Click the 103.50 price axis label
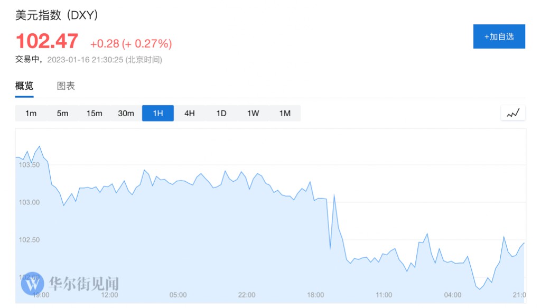This screenshot has height=308, width=541. point(29,165)
